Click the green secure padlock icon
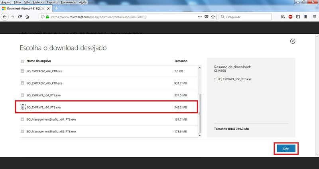Image resolution: width=319 pixels, height=169 pixels. click(47, 17)
